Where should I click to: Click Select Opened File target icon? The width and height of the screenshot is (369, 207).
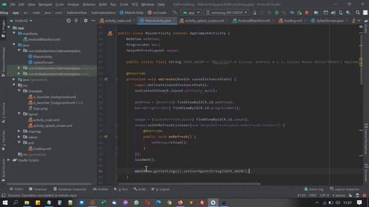69,21
